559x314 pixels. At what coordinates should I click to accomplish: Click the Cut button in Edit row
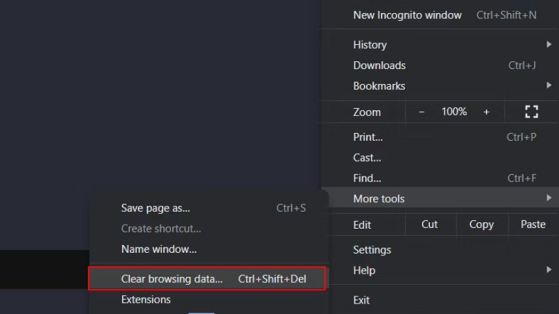pos(430,224)
